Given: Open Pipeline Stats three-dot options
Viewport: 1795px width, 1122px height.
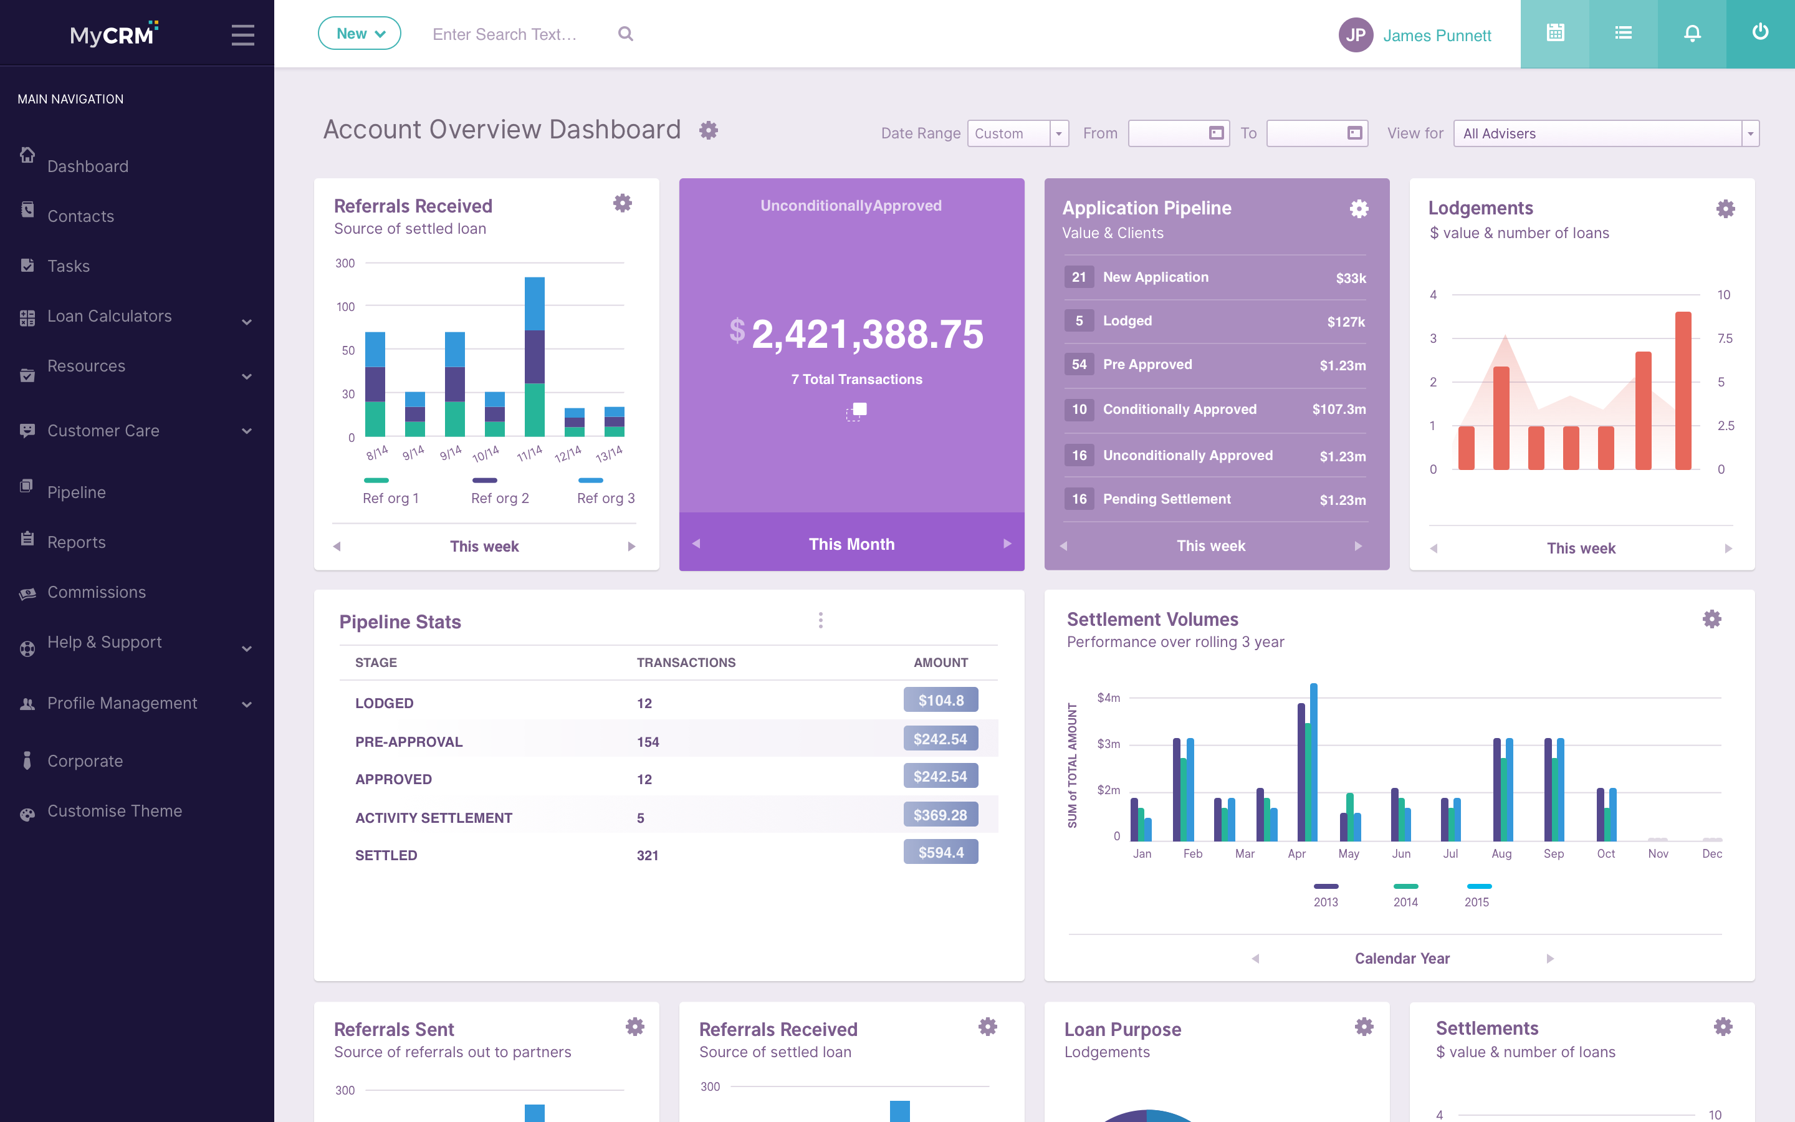Looking at the screenshot, I should pyautogui.click(x=820, y=620).
